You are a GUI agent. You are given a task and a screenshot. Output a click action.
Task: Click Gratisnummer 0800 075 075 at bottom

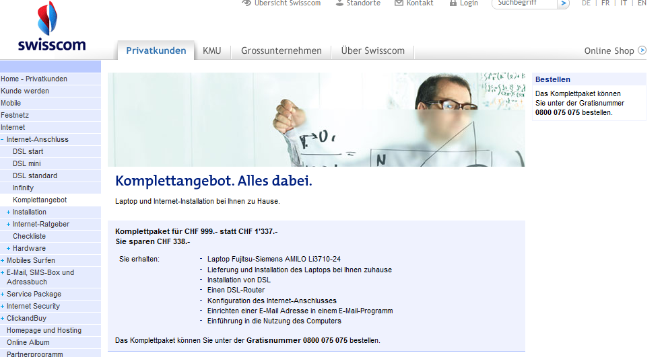pyautogui.click(x=297, y=340)
